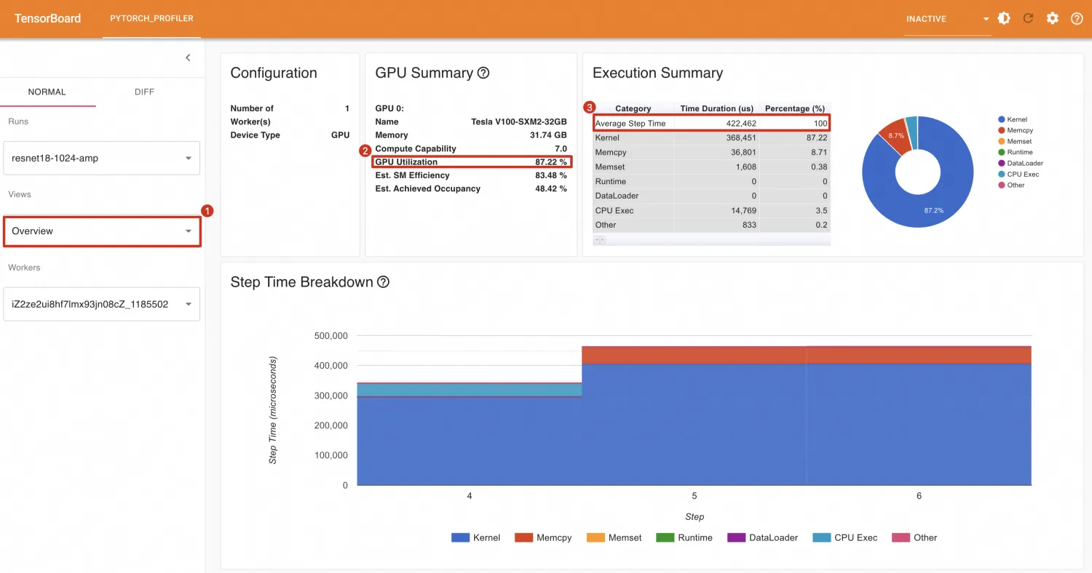The height and width of the screenshot is (573, 1092).
Task: Click Kernel entry in pie chart legend
Action: 1013,119
